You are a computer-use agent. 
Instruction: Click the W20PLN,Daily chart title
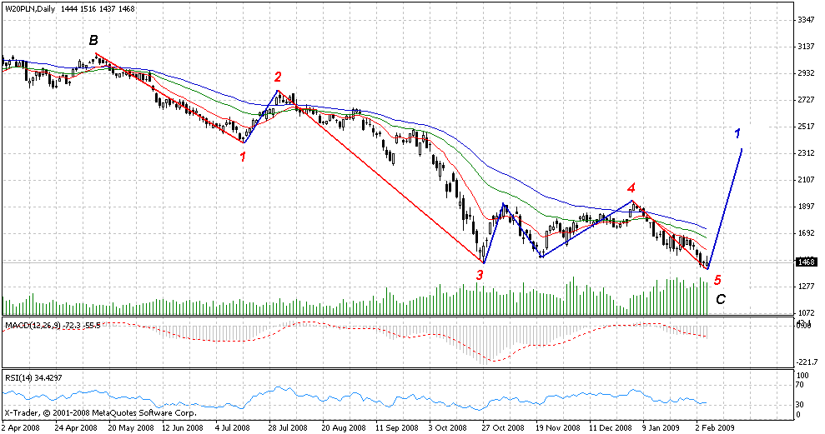coord(31,7)
